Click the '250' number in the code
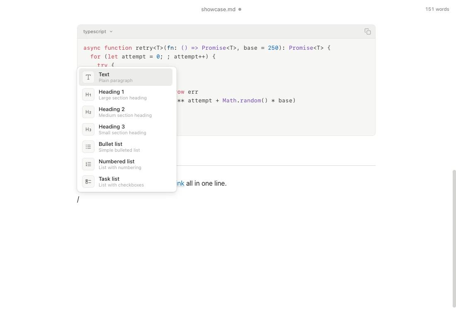 [x=273, y=48]
